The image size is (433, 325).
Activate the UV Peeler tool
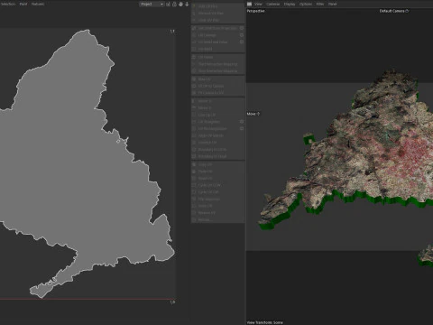pos(218,57)
